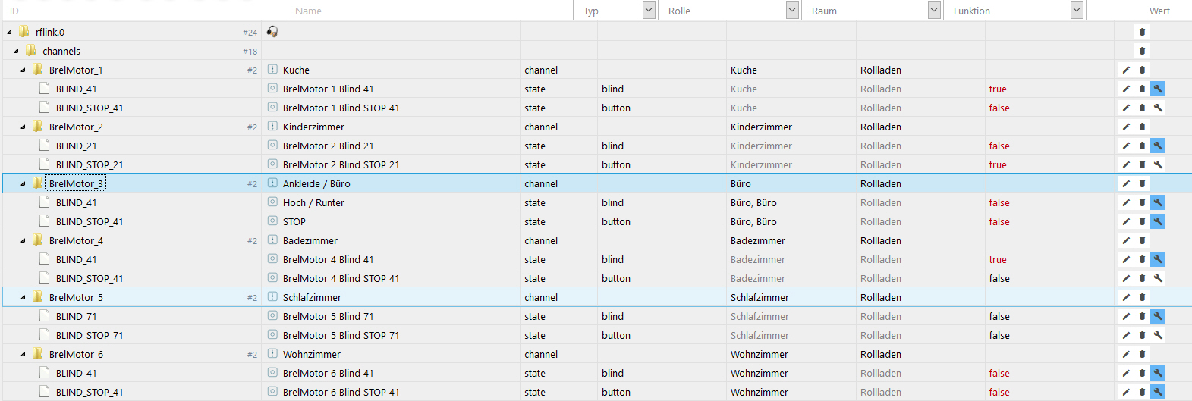The height and width of the screenshot is (401, 1192).
Task: Click the true value of BrelMotor 1 Blind 41
Action: (998, 89)
